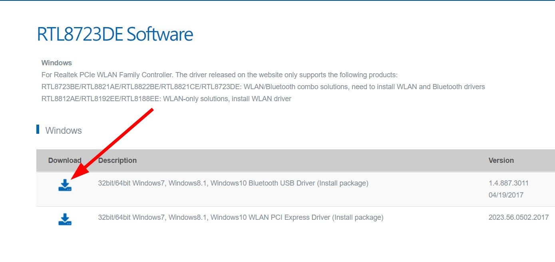Click the line starting 'For Realtek PCIe WLAN Family Controller'

pyautogui.click(x=220, y=75)
